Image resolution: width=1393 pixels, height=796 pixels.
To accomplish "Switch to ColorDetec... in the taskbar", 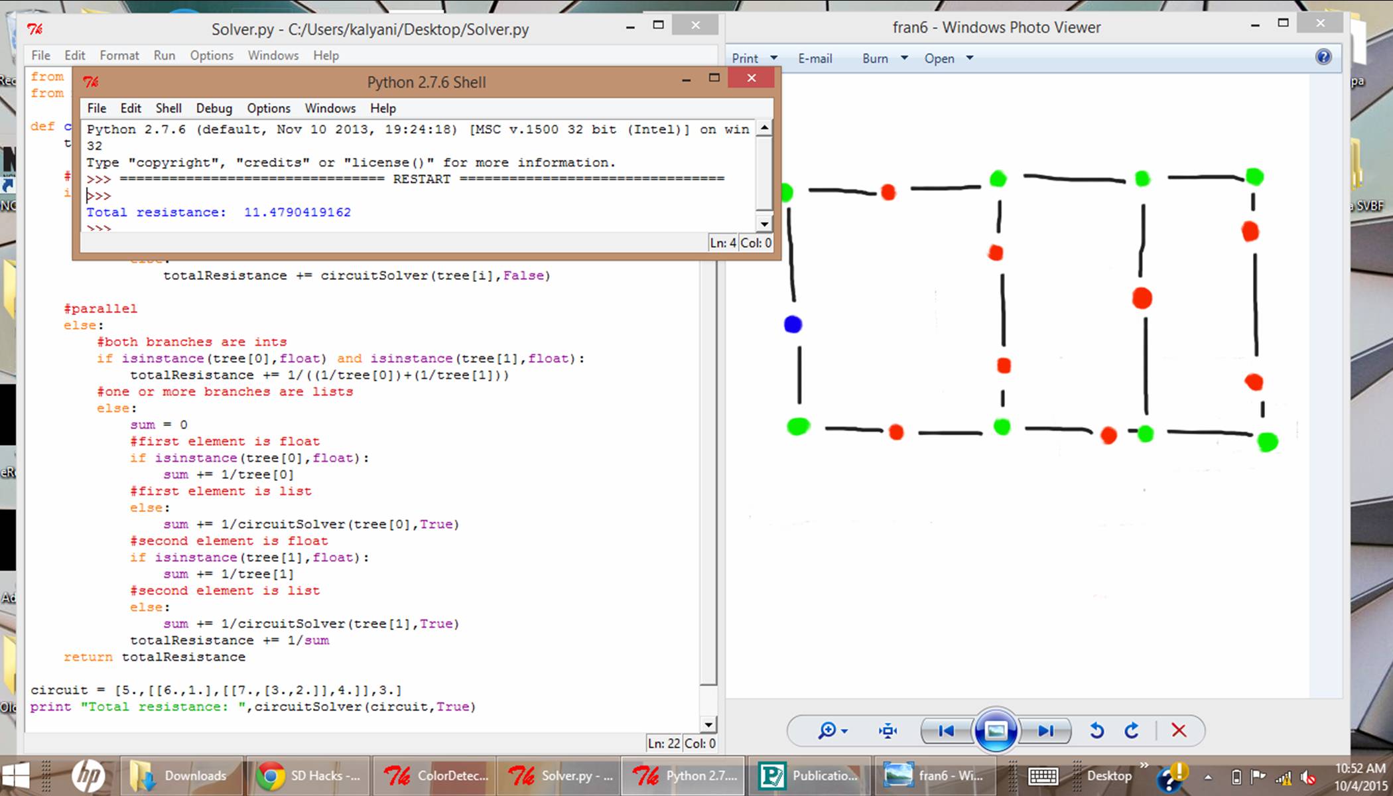I will pos(435,775).
